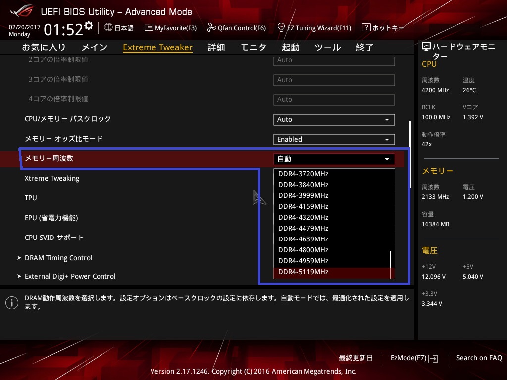Open the お気に入り tab
The height and width of the screenshot is (380, 507).
click(x=44, y=47)
